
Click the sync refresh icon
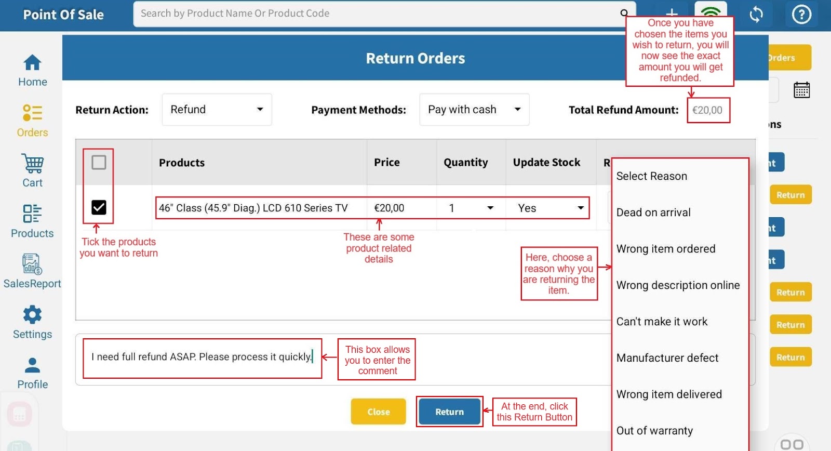pyautogui.click(x=756, y=15)
